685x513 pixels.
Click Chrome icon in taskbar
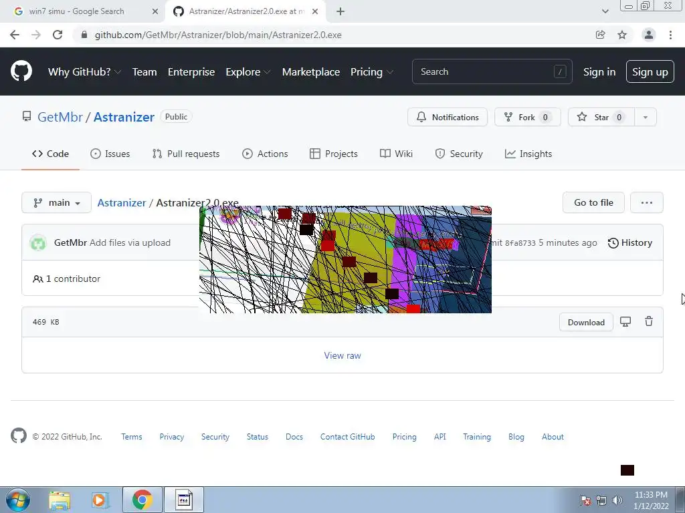point(142,500)
